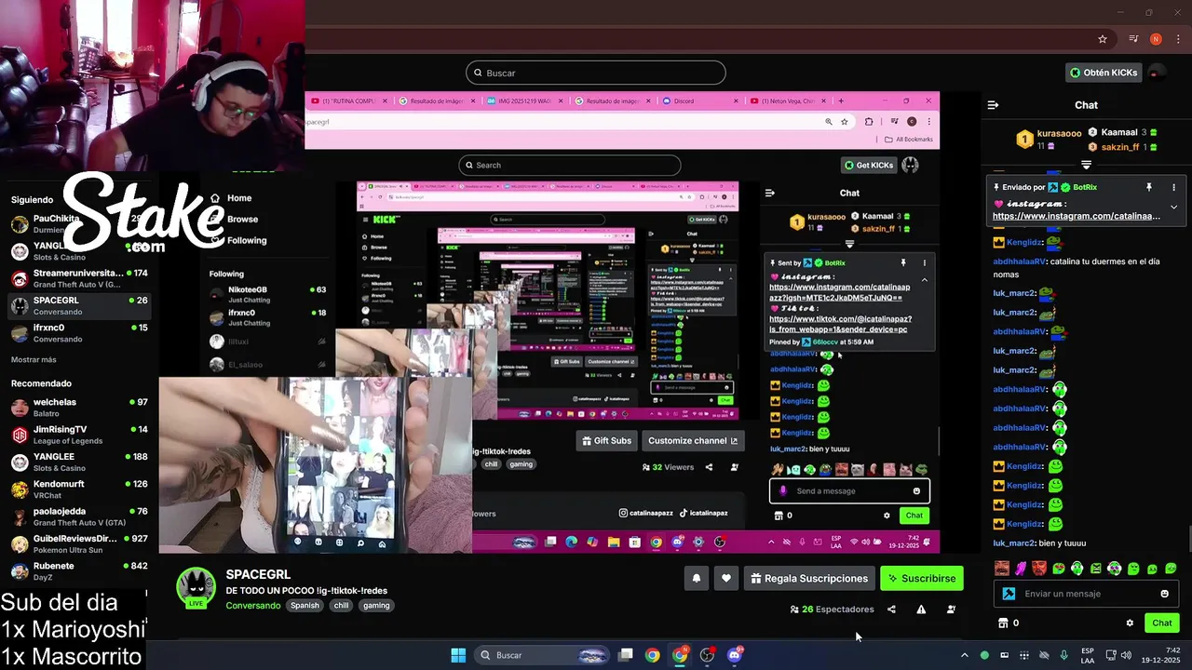
Task: Click sakzin_ff in chat leaderboard
Action: pyautogui.click(x=1120, y=147)
